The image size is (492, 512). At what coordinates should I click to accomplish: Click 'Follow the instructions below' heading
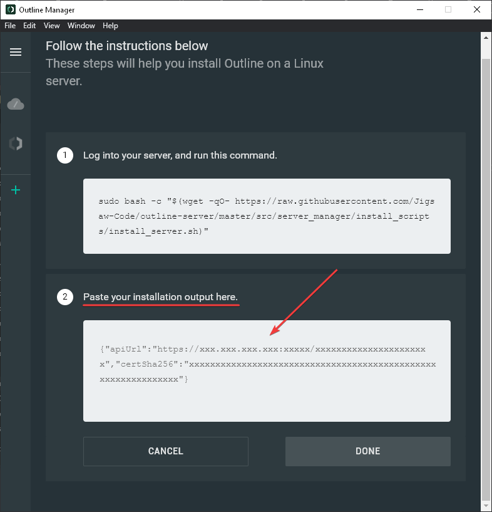click(x=126, y=46)
